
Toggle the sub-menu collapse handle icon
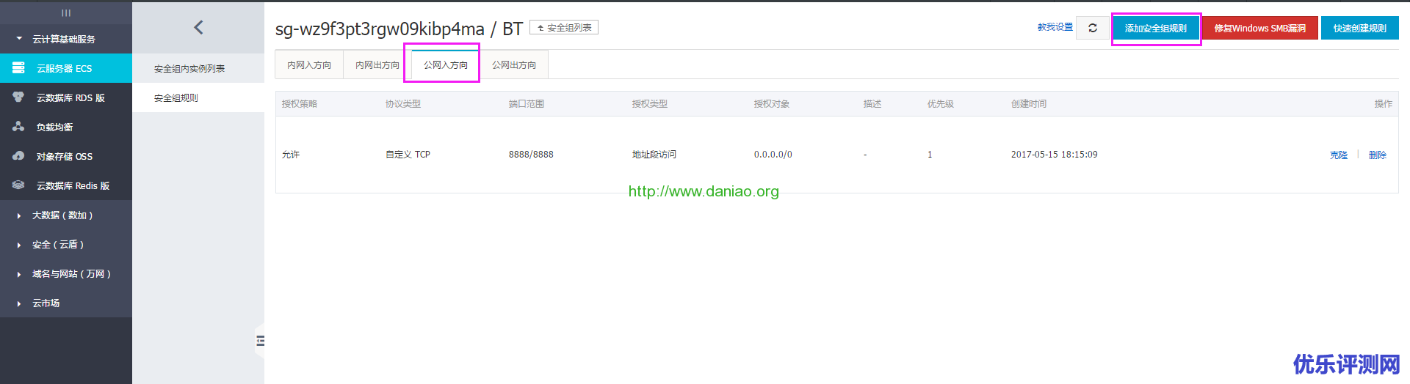point(260,341)
